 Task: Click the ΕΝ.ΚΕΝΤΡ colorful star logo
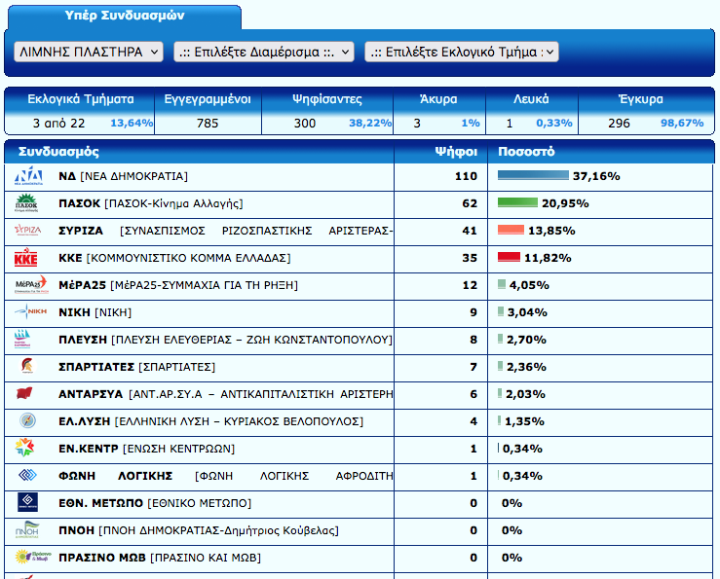[26, 449]
